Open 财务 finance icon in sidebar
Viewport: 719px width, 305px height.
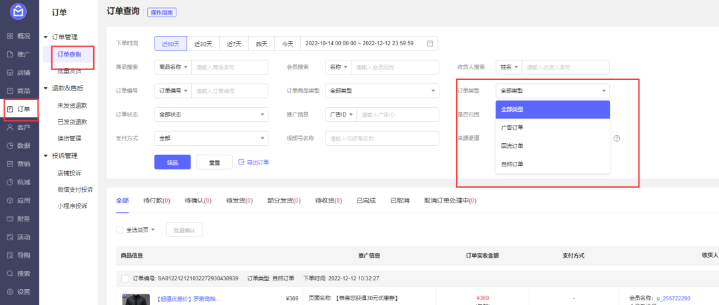10,219
